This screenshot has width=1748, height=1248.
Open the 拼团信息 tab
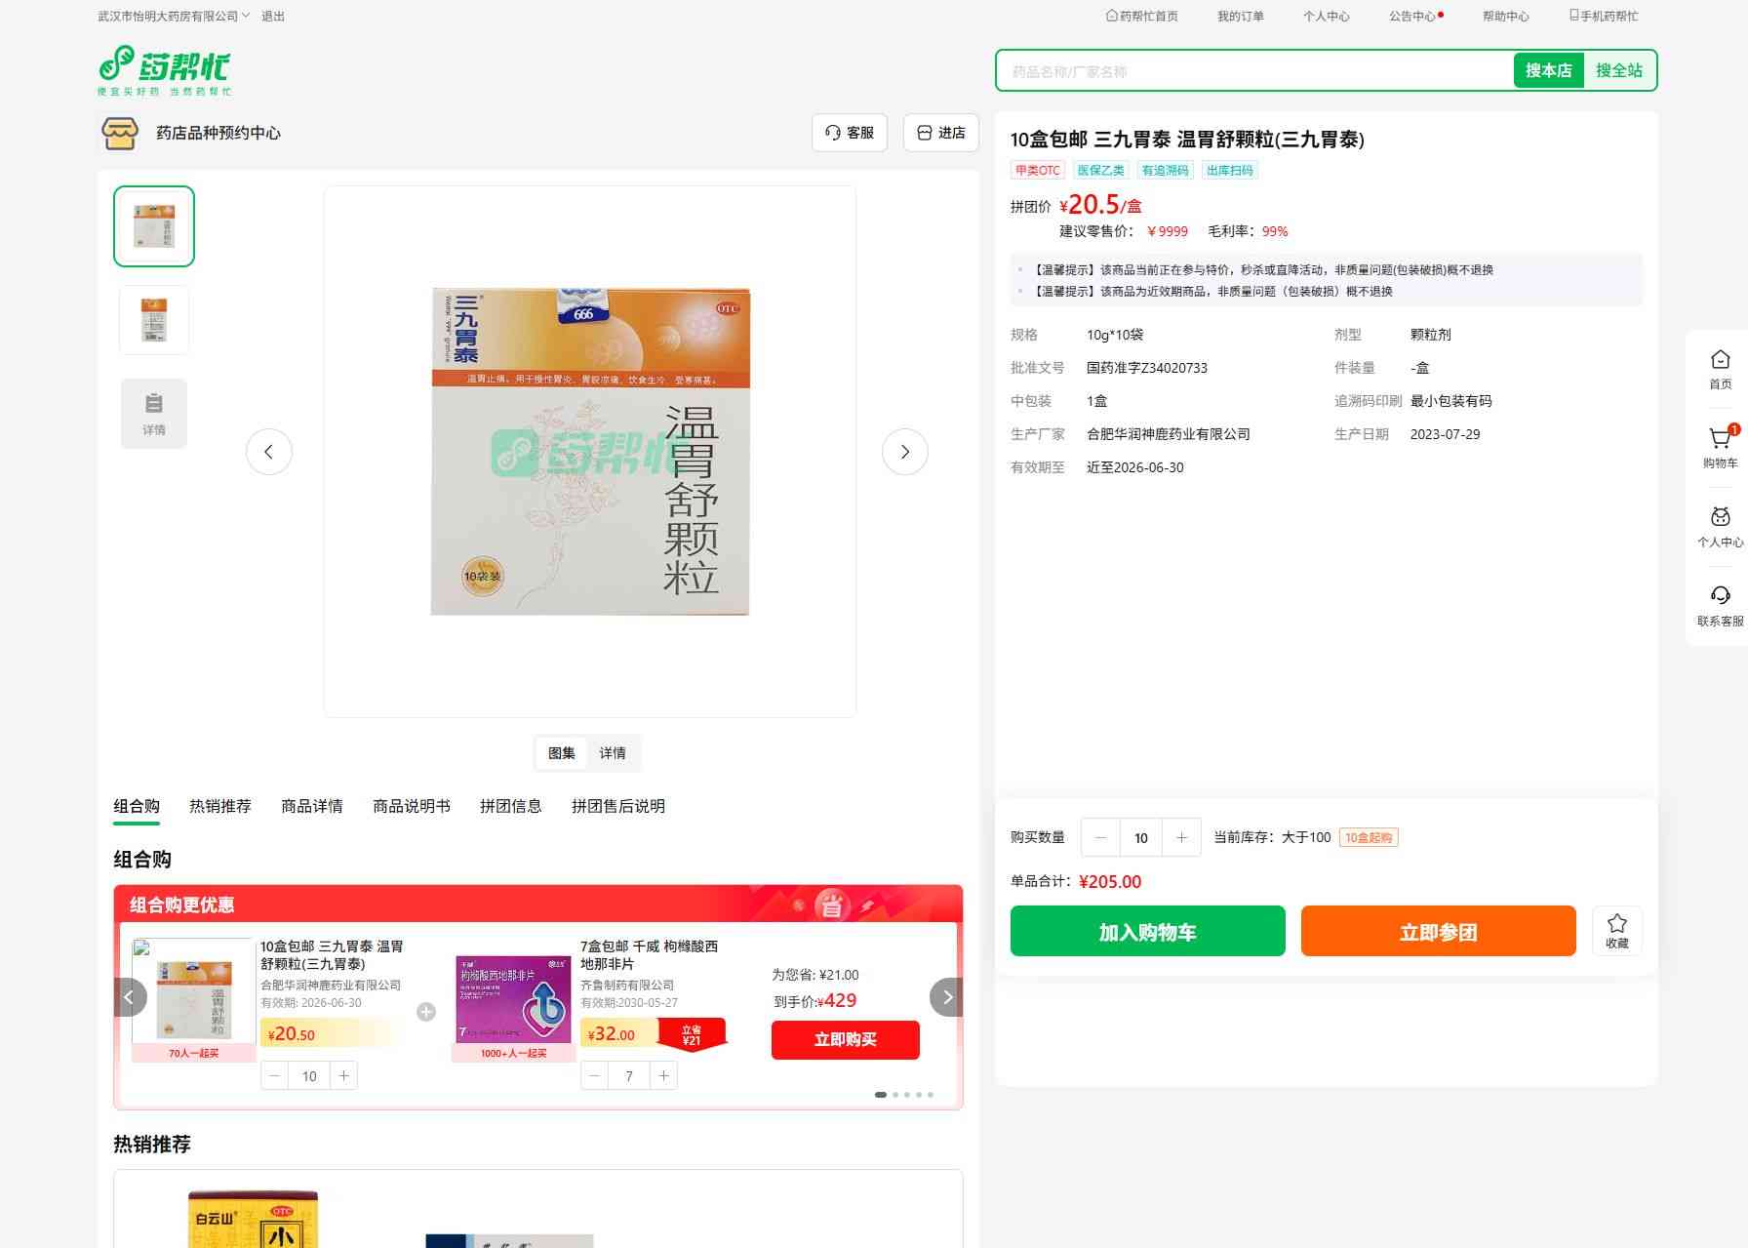pyautogui.click(x=510, y=806)
